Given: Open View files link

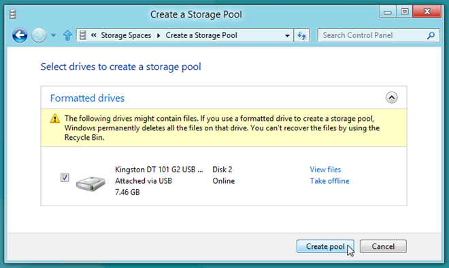Looking at the screenshot, I should tap(325, 170).
